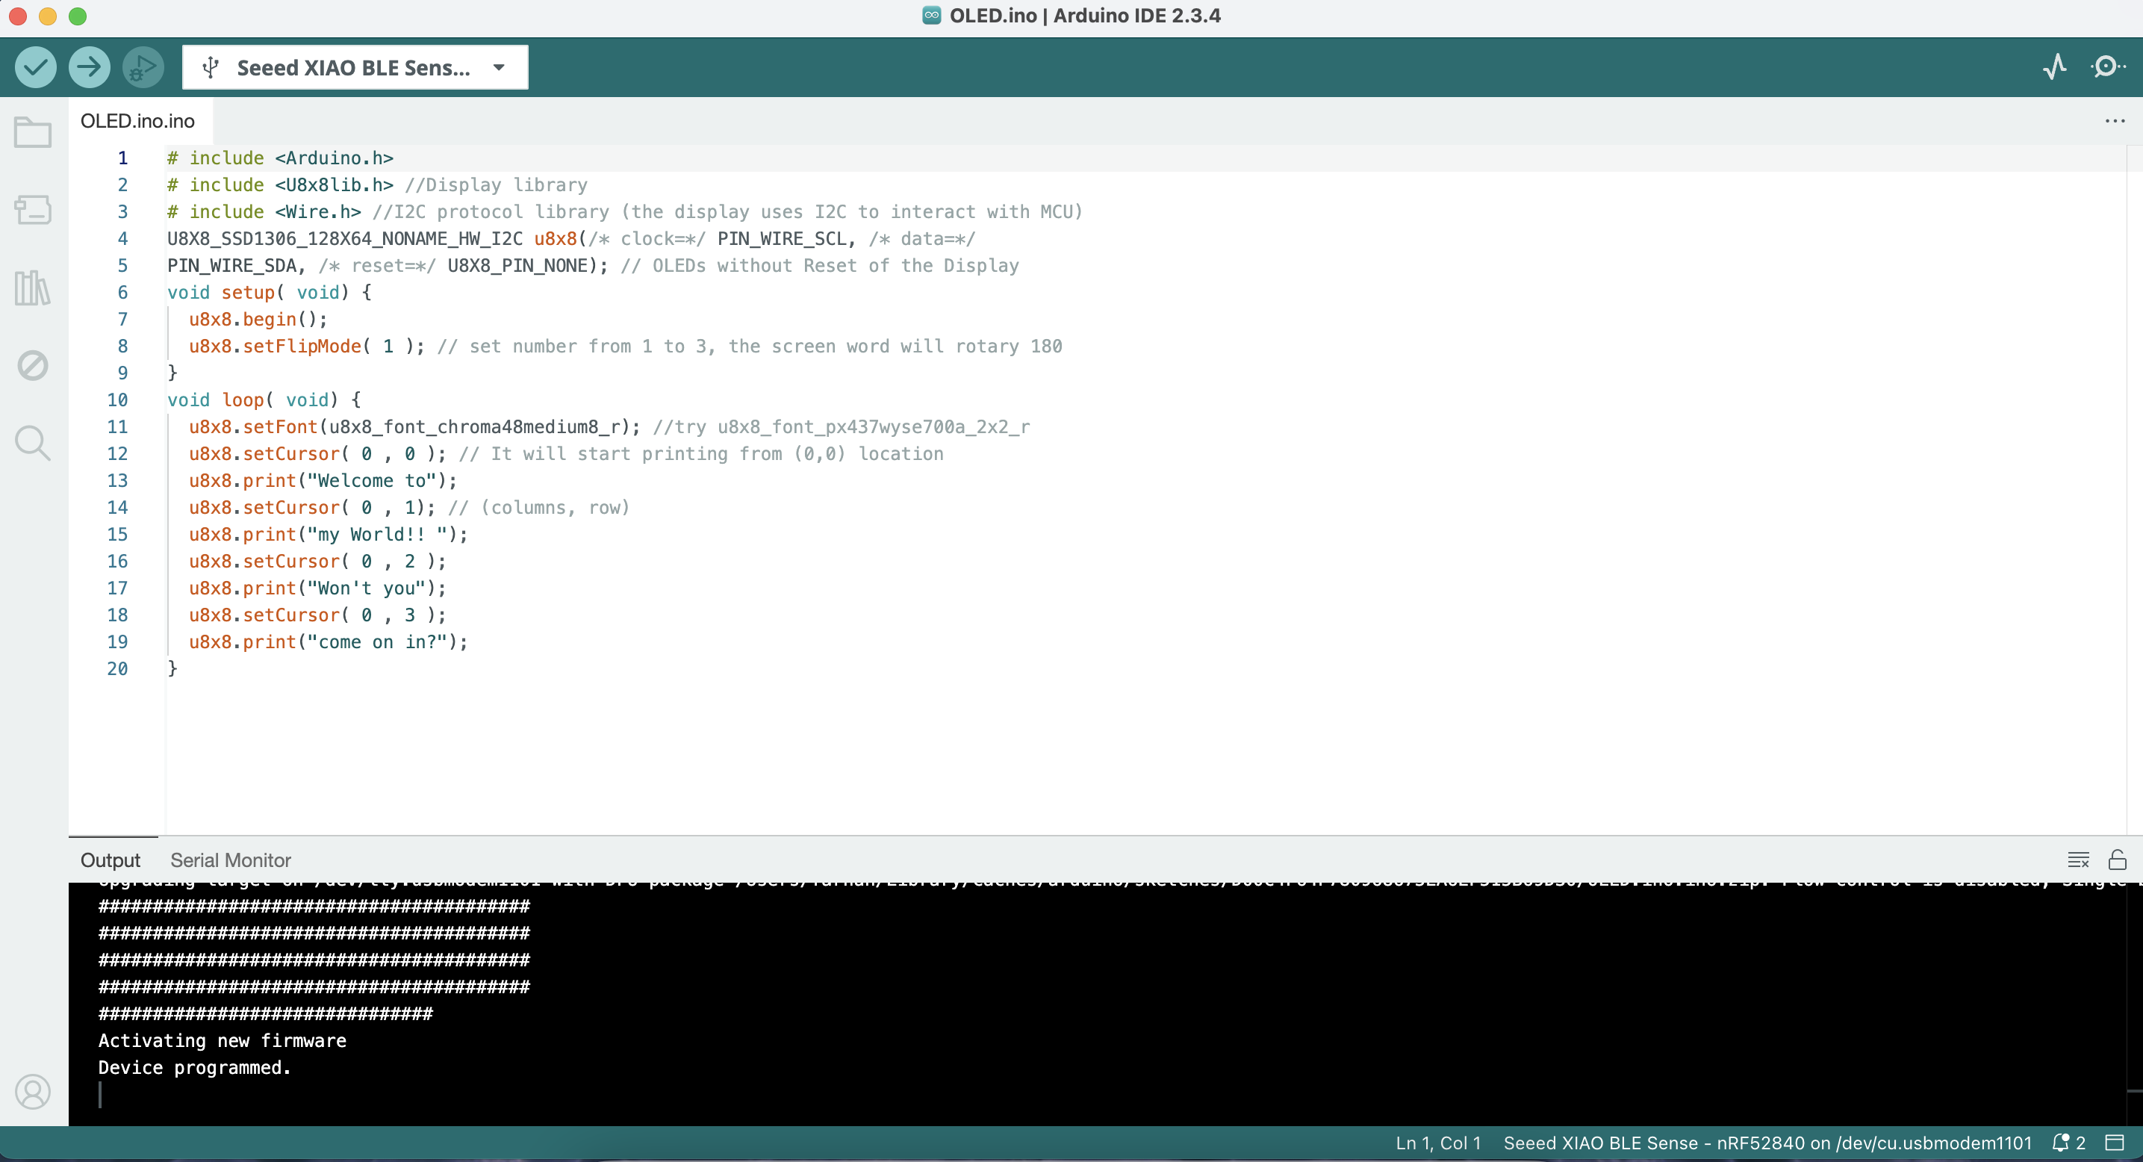The height and width of the screenshot is (1162, 2143).
Task: Click the Verify sketch checkmark button
Action: (x=36, y=67)
